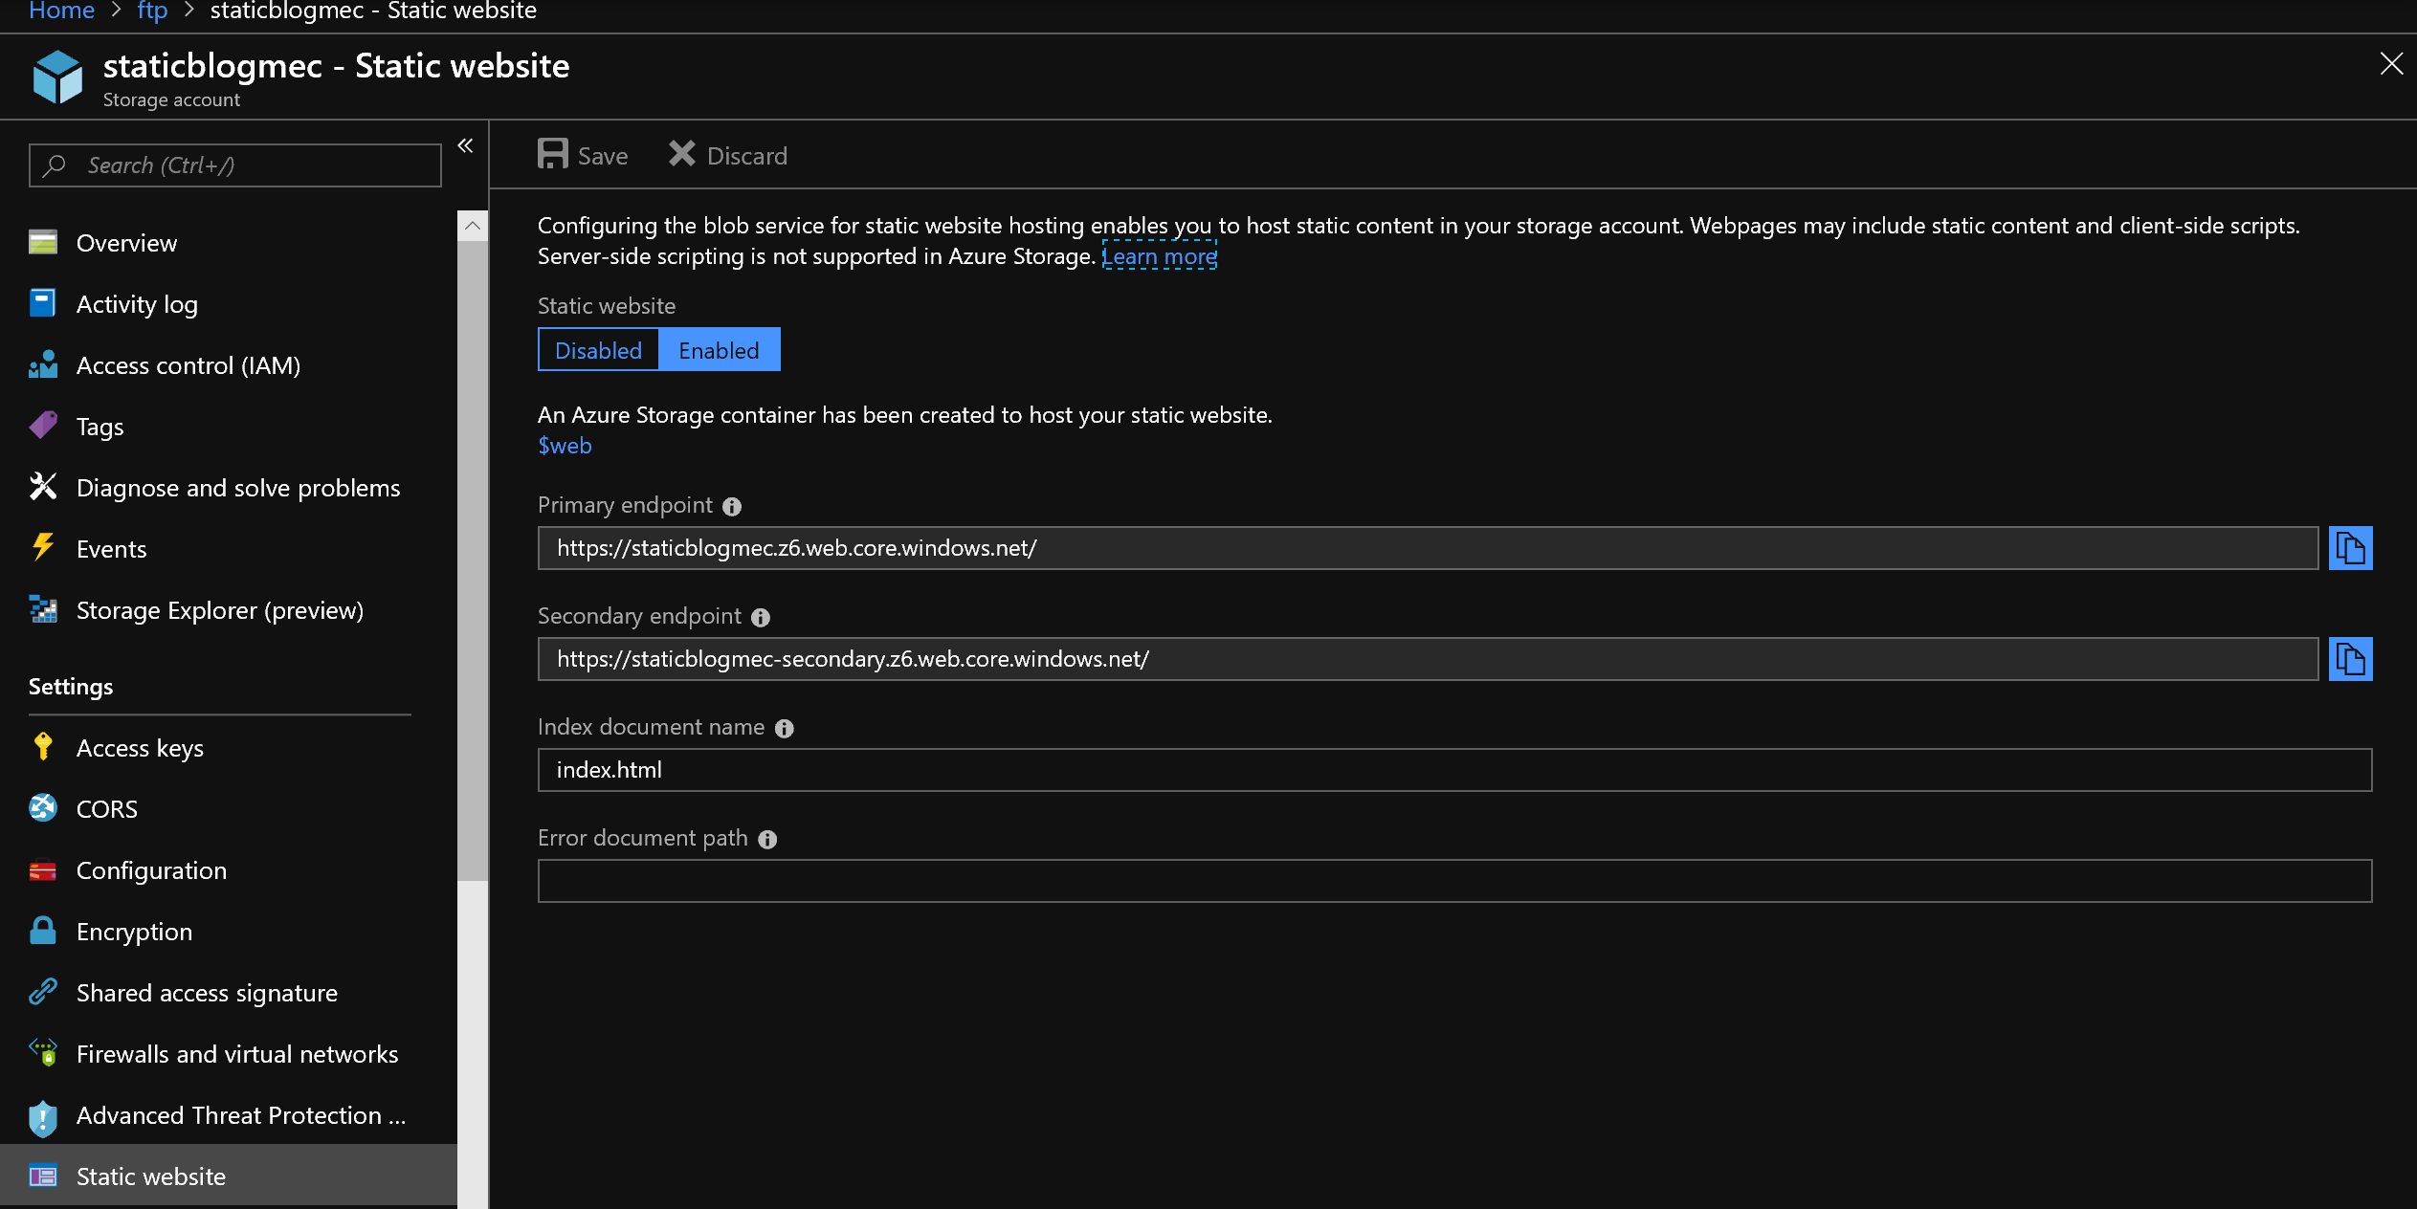Click the storage account cube icon

point(57,77)
